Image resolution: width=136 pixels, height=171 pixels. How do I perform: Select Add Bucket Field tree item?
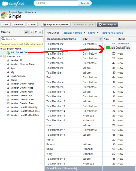point(19,52)
